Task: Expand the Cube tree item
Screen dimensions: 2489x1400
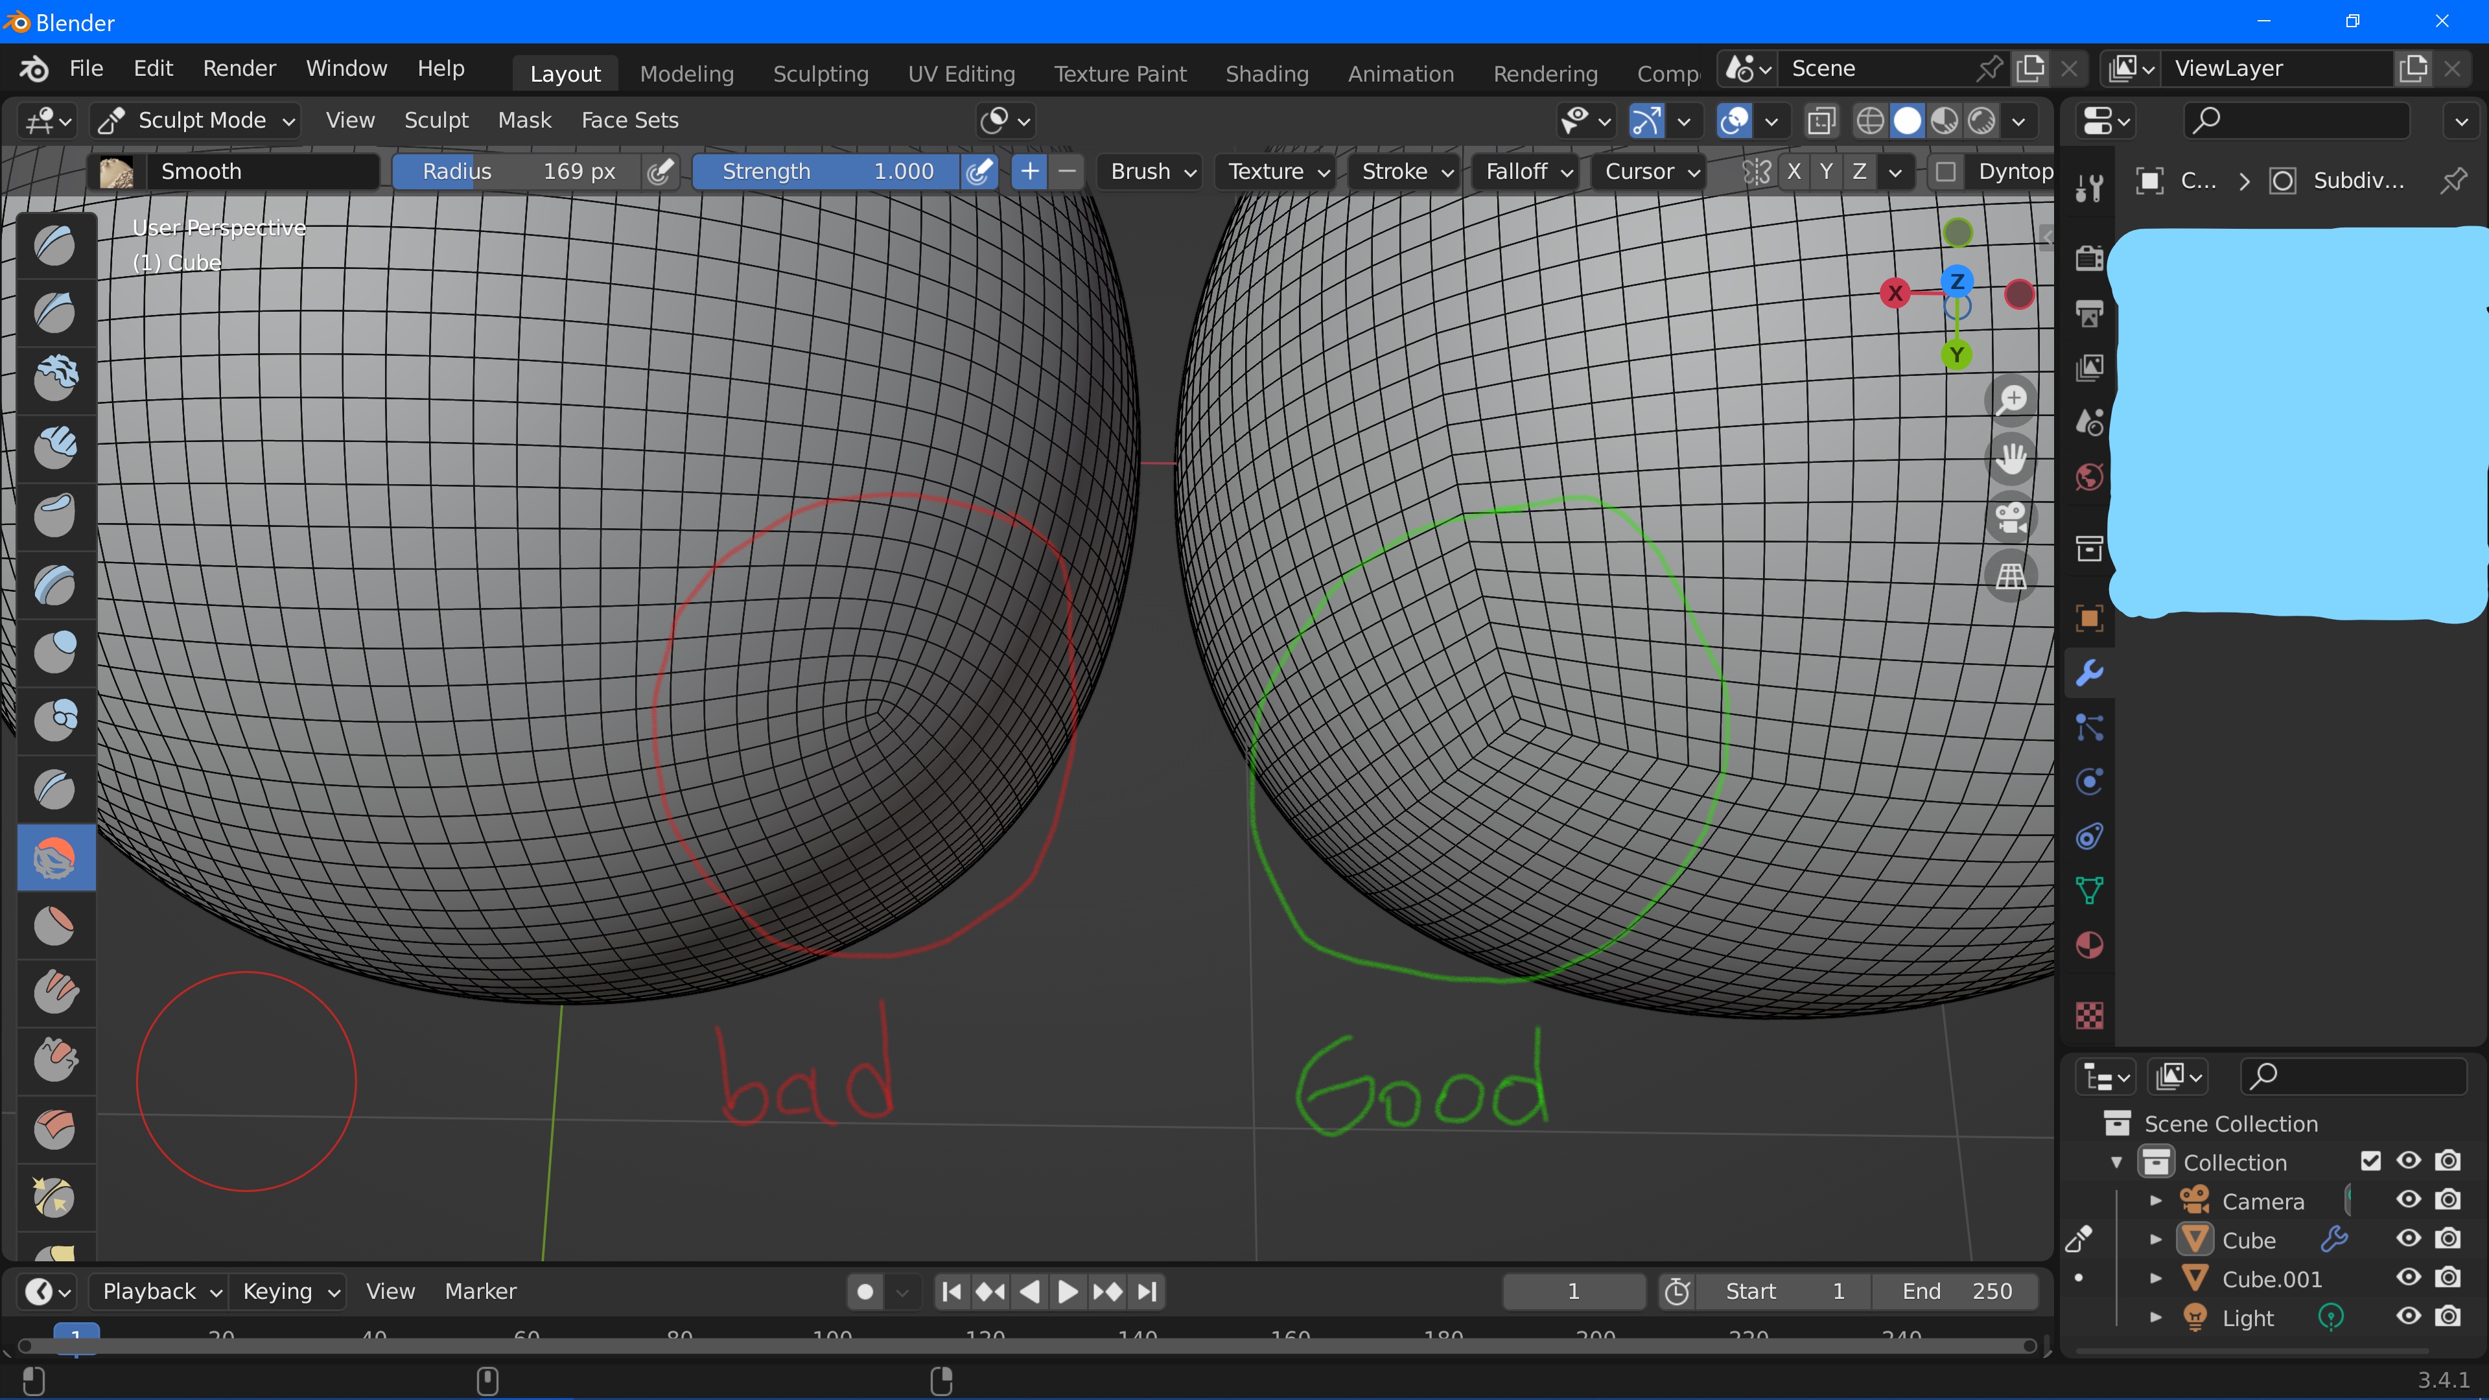Action: pyautogui.click(x=2156, y=1239)
